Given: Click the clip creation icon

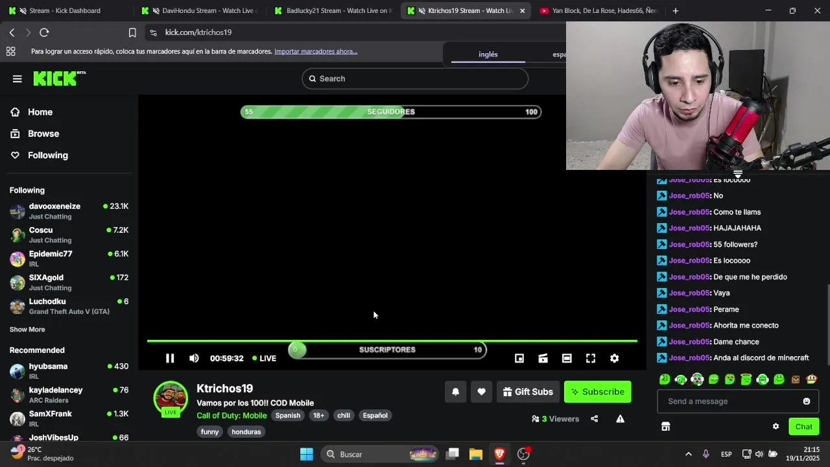Looking at the screenshot, I should click(543, 358).
